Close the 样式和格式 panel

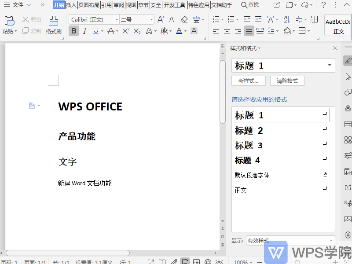[x=335, y=48]
